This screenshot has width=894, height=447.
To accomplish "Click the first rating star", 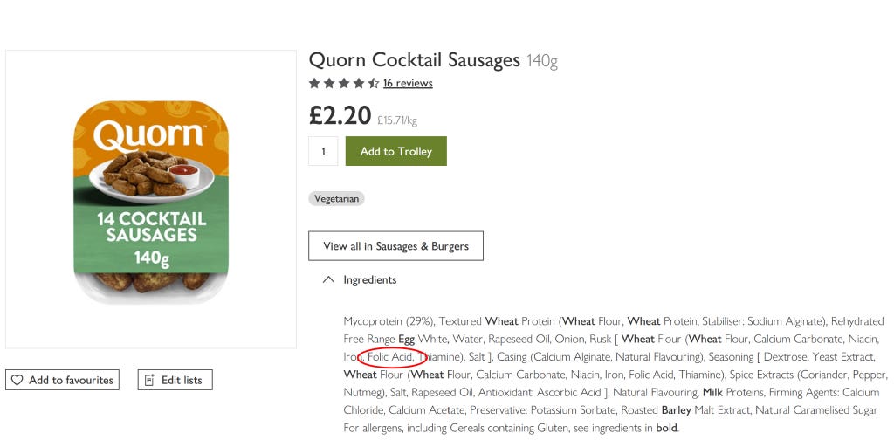I will 314,83.
